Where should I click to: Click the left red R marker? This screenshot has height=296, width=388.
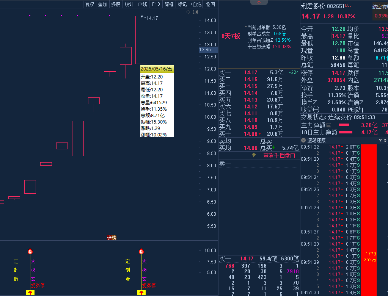(30, 252)
